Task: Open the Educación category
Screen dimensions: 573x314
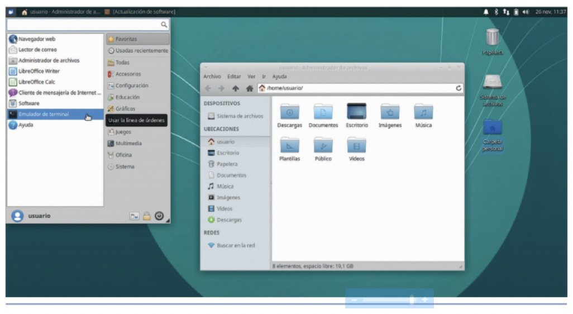Action: click(138, 97)
